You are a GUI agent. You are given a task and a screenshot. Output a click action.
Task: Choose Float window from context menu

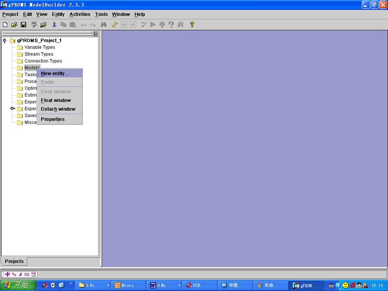tap(60, 100)
